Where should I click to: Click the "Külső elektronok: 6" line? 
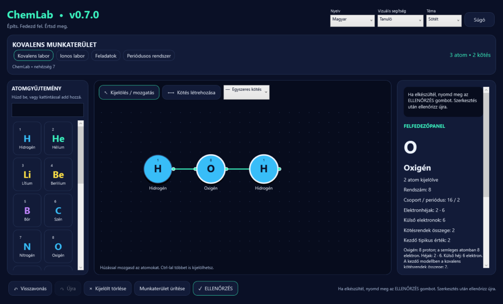[424, 220]
